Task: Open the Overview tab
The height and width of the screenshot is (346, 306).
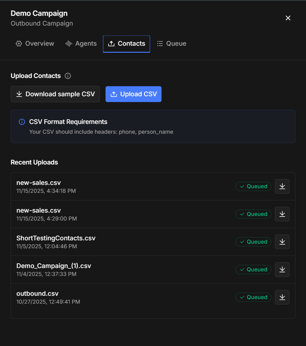Action: 35,44
